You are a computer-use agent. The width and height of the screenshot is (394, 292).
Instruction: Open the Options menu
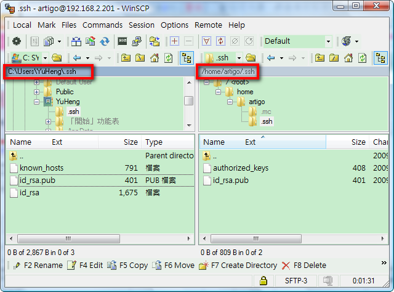[175, 25]
